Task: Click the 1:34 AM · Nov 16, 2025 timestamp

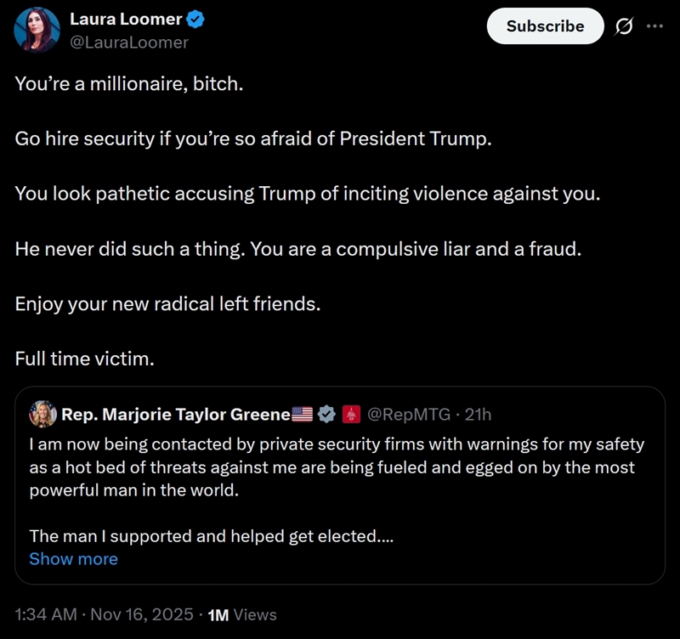Action: pos(105,614)
